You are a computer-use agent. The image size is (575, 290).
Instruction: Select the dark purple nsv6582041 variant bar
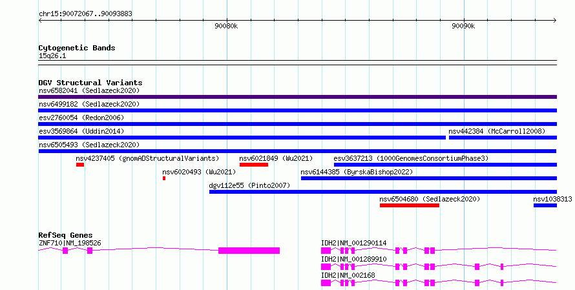pos(297,97)
